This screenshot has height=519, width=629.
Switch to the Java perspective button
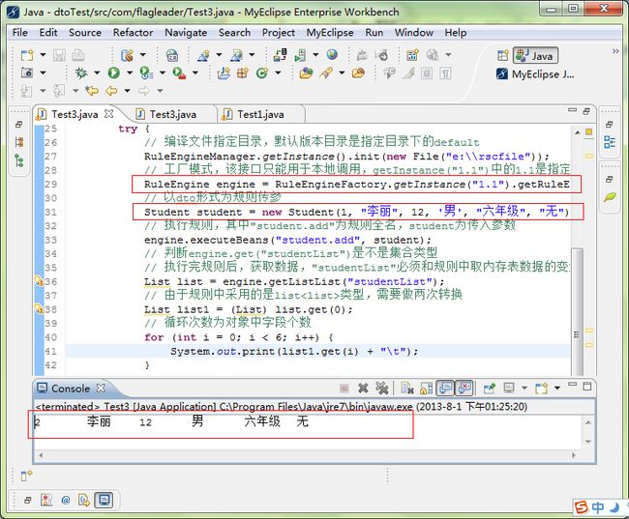535,56
